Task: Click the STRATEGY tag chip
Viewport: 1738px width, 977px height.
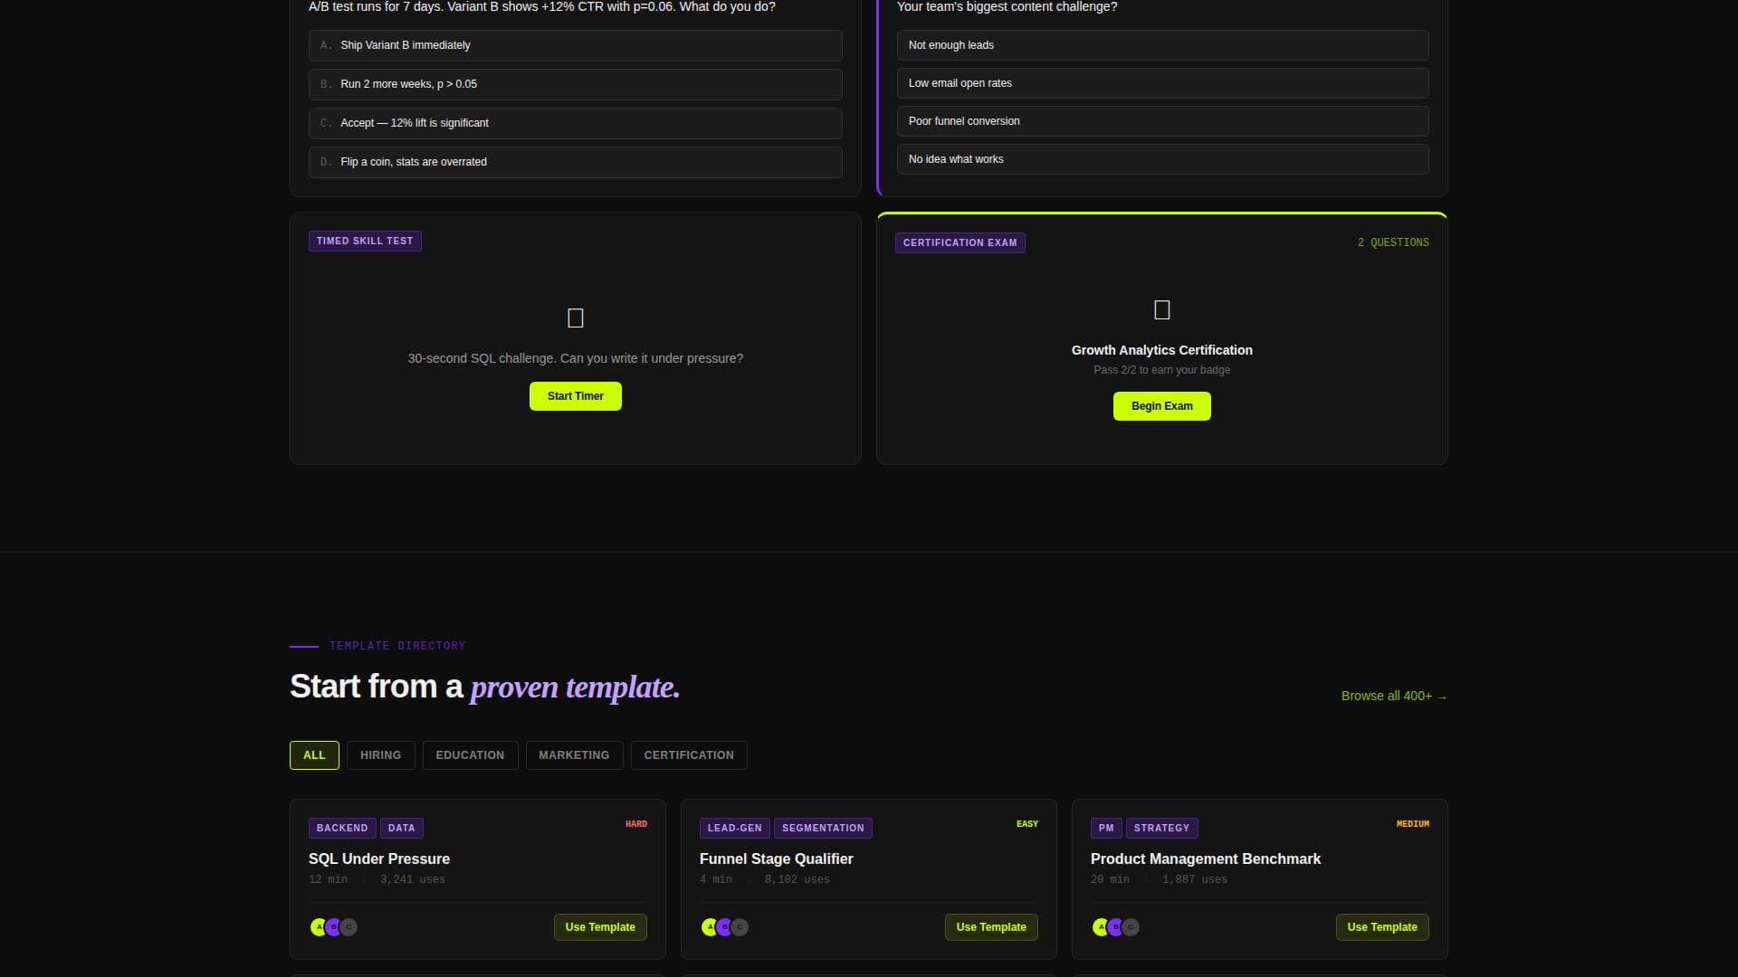Action: point(1162,827)
